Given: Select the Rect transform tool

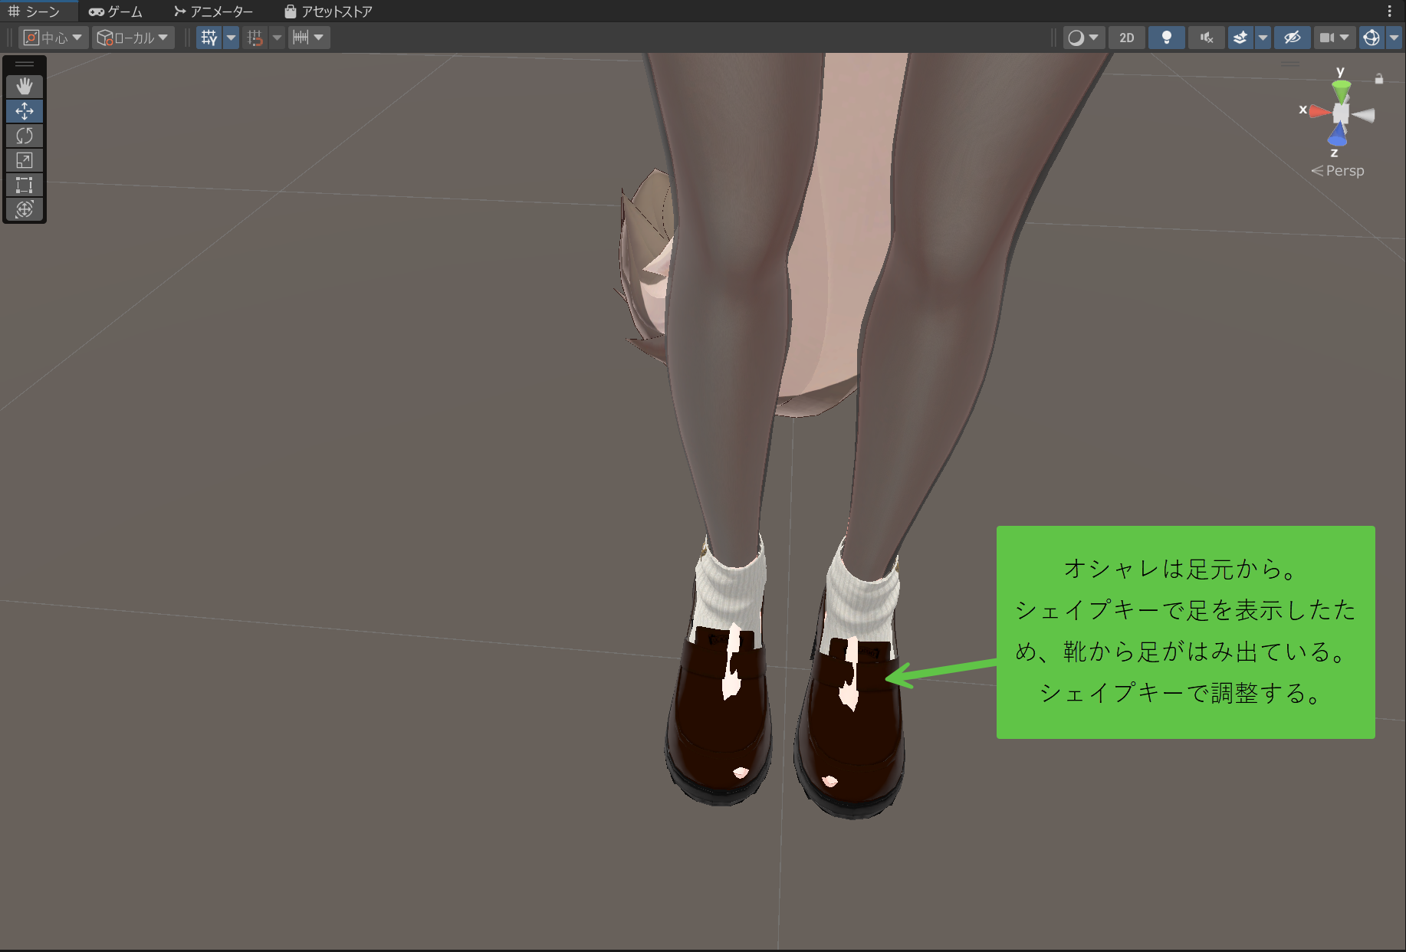Looking at the screenshot, I should tap(25, 185).
